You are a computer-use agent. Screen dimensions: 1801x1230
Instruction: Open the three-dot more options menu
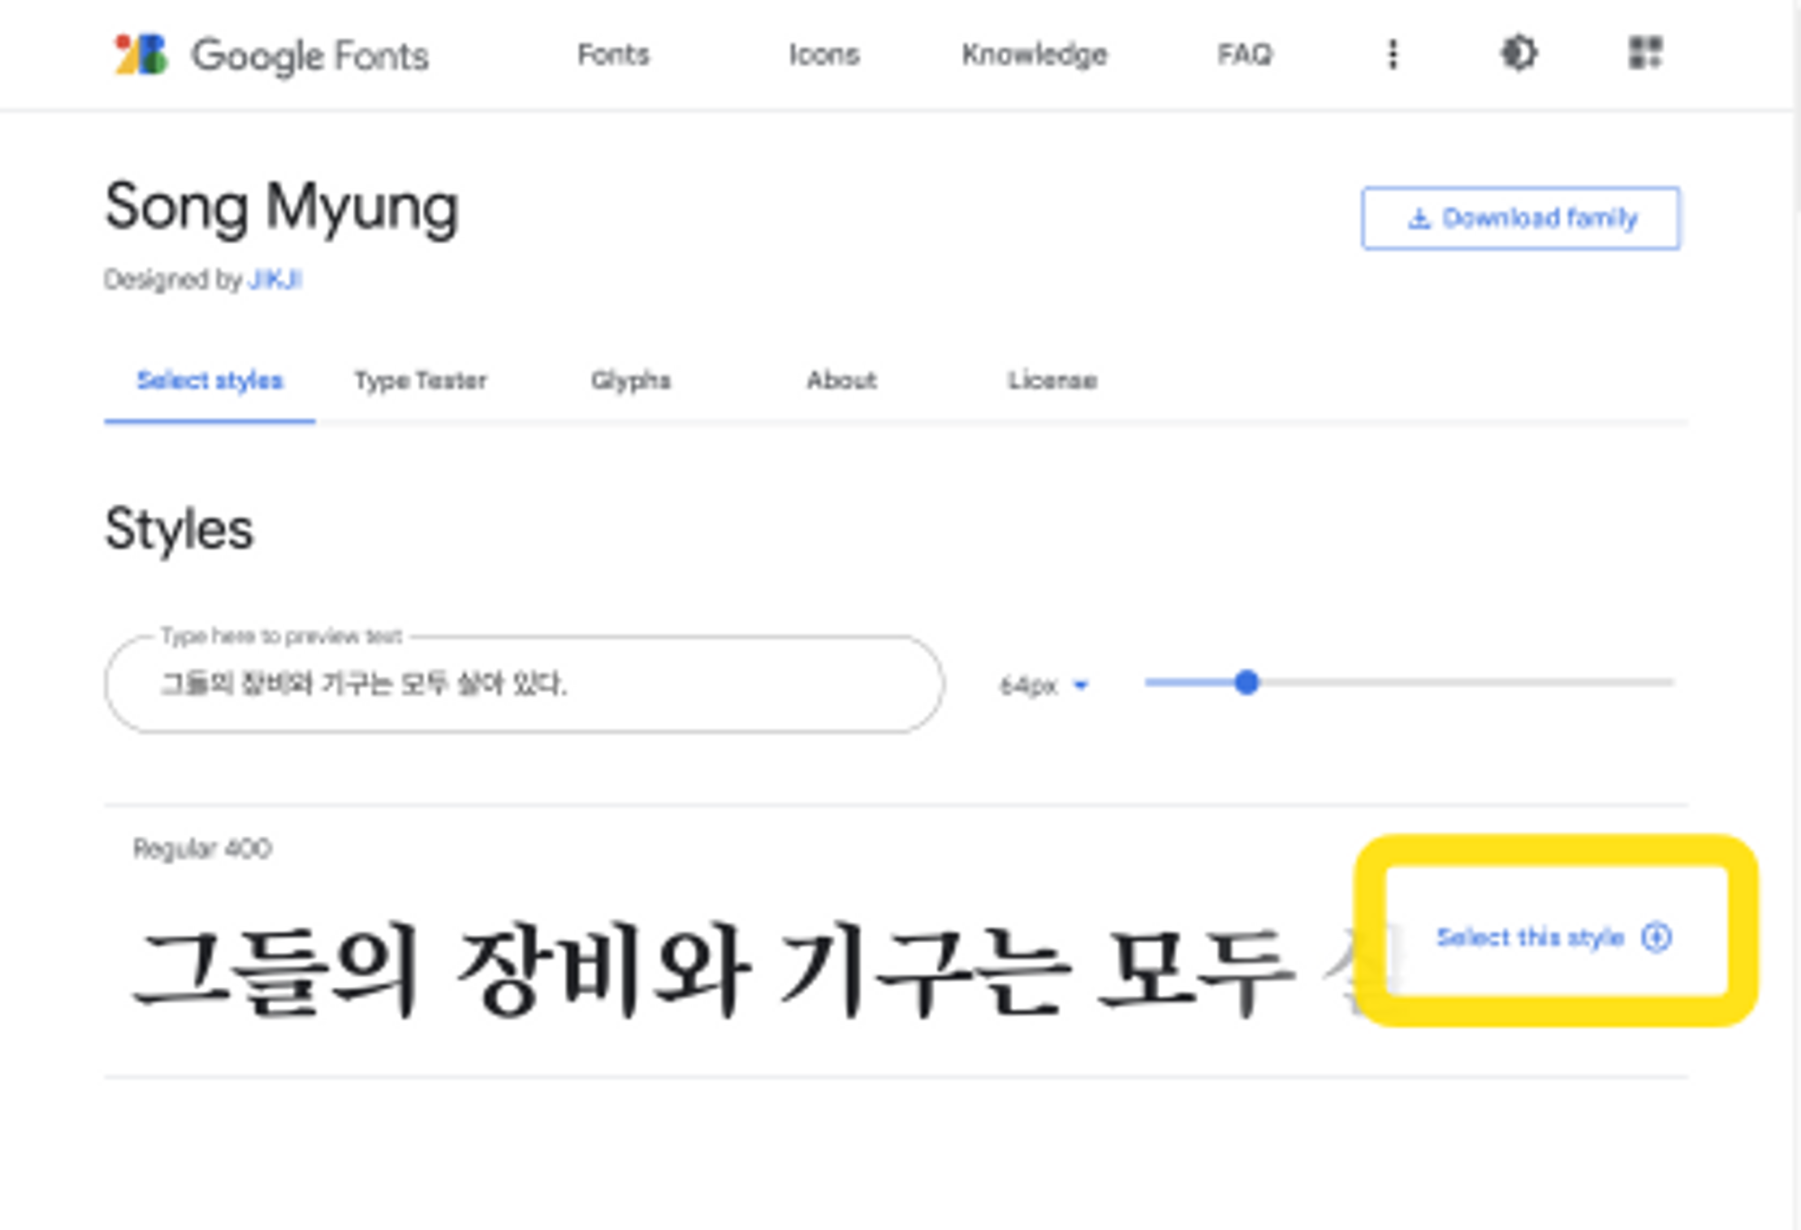(x=1392, y=55)
